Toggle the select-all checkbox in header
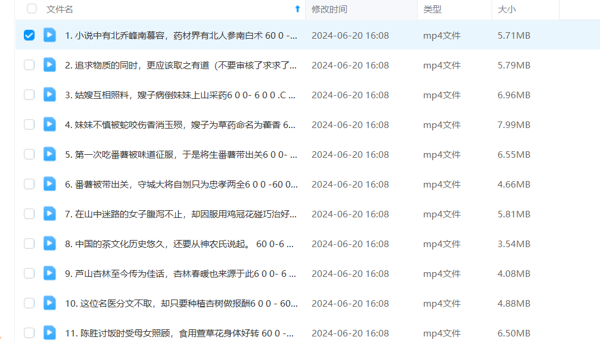This screenshot has height=343, width=600. [x=32, y=9]
